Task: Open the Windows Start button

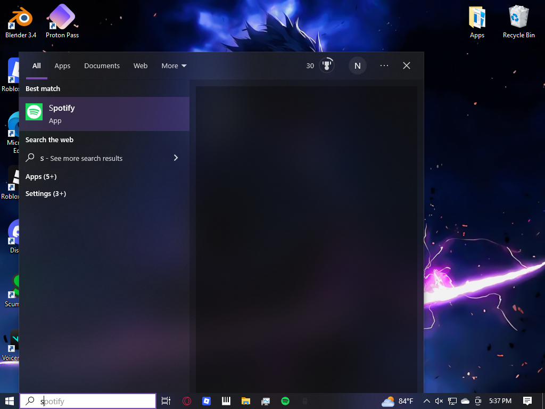Action: 10,401
